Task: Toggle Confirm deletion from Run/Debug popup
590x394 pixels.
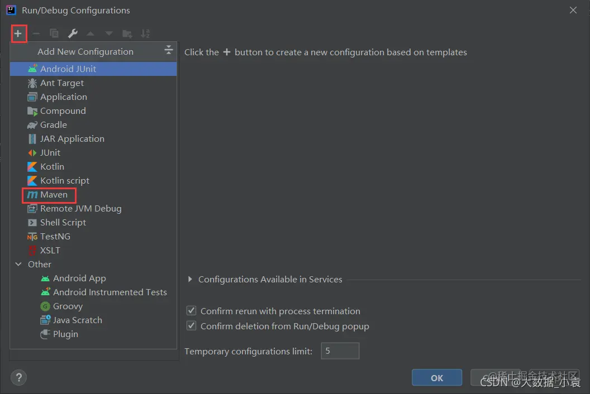Action: [x=192, y=325]
